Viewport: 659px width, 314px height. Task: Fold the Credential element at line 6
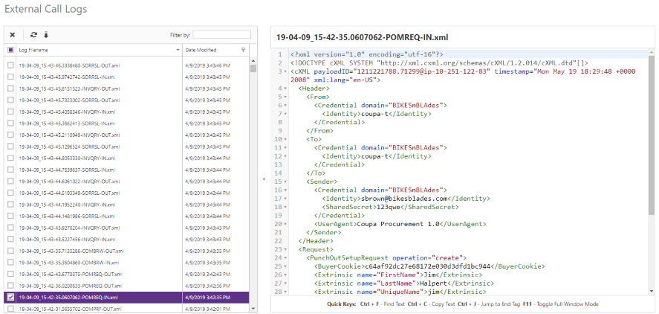[x=285, y=105]
